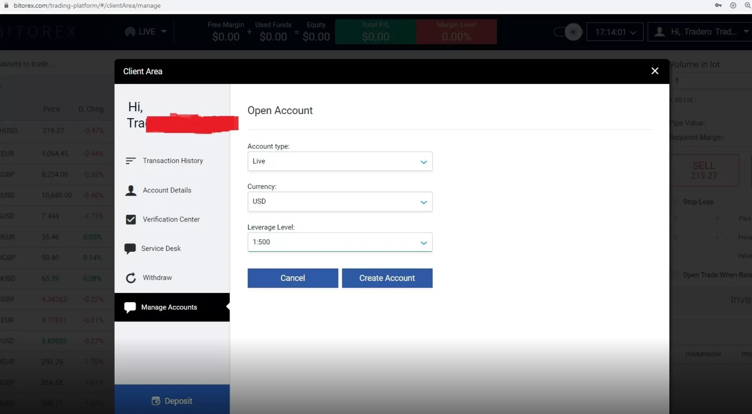Open Service Desk section

[x=172, y=249]
